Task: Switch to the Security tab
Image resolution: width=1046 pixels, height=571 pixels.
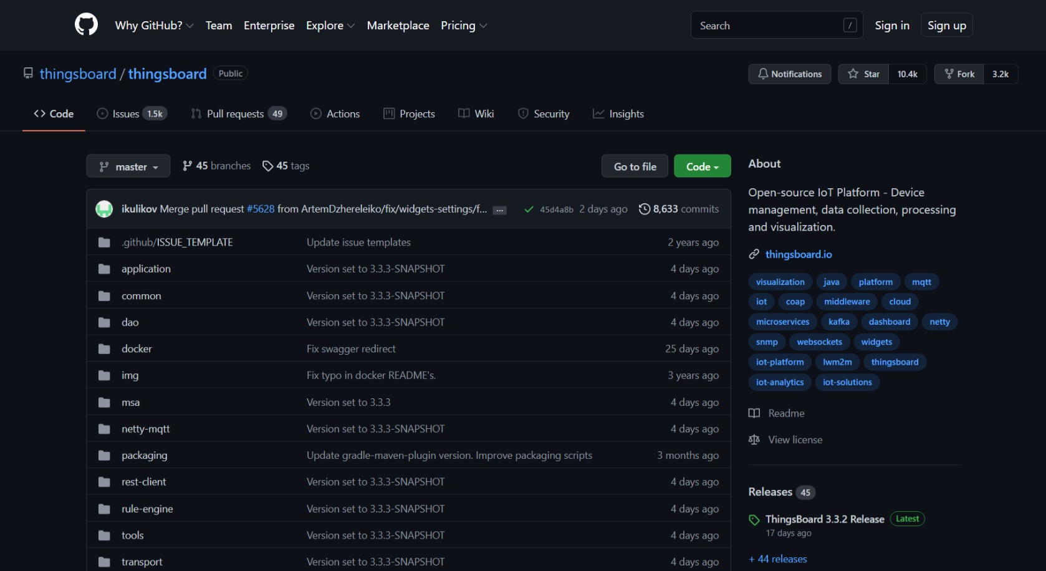Action: pyautogui.click(x=544, y=113)
